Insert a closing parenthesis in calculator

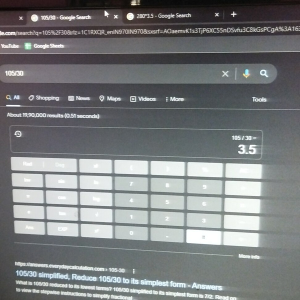(x=167, y=168)
